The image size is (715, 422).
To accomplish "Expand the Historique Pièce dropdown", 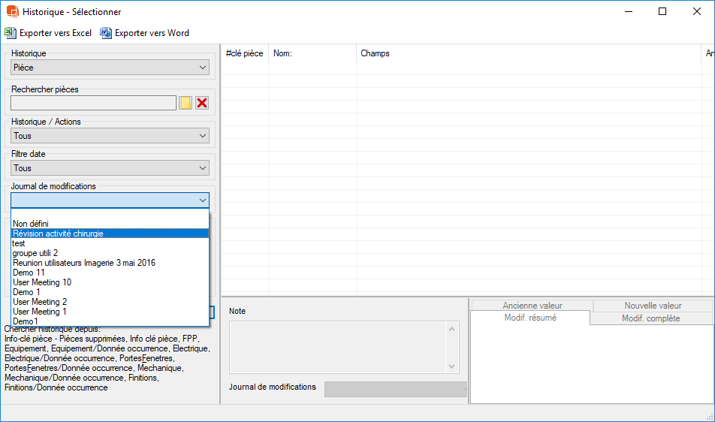I will pos(203,68).
